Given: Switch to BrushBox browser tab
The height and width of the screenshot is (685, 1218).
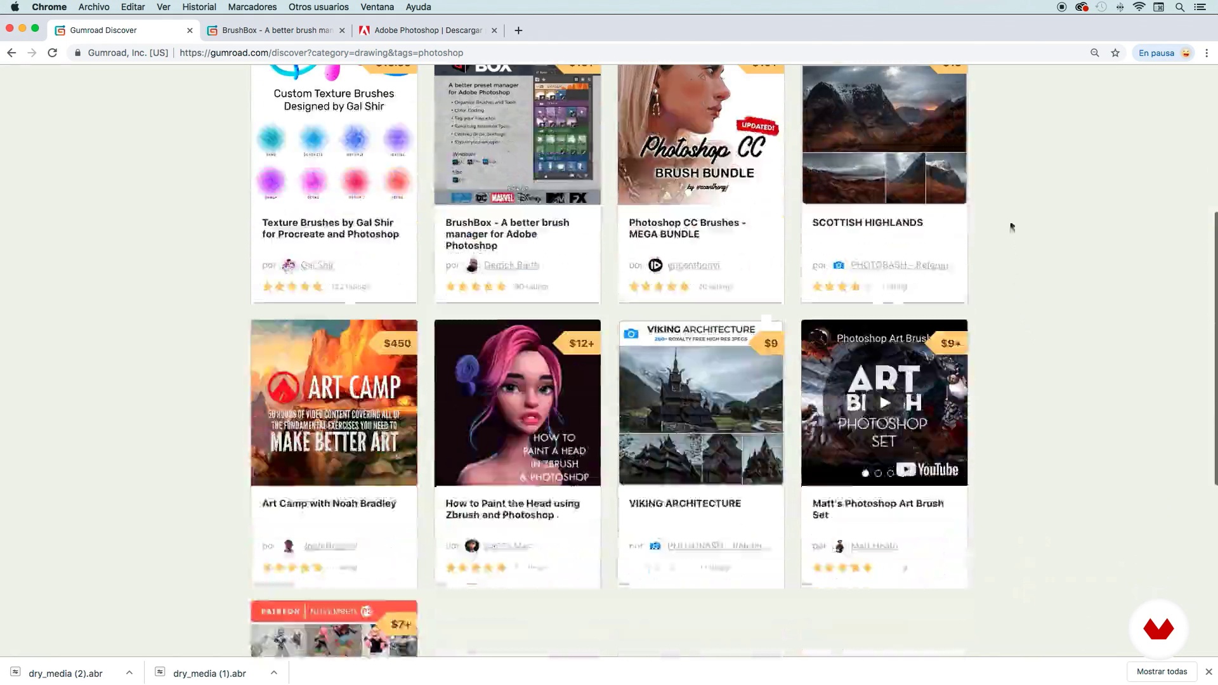Looking at the screenshot, I should coord(277,30).
